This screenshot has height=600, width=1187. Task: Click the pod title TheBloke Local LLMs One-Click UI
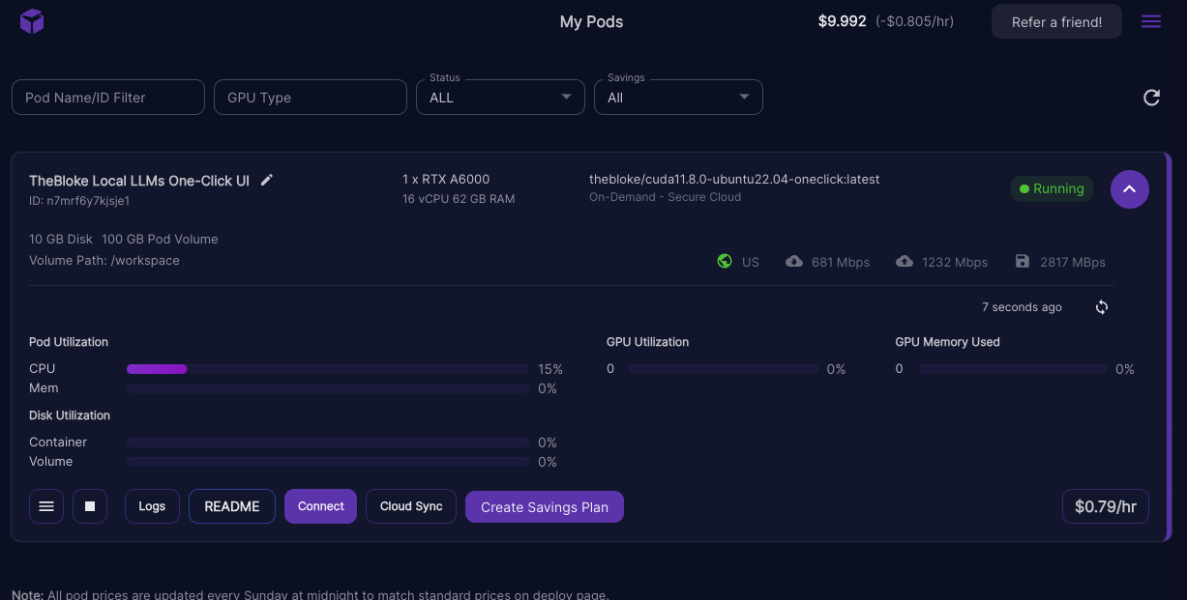pyautogui.click(x=139, y=181)
